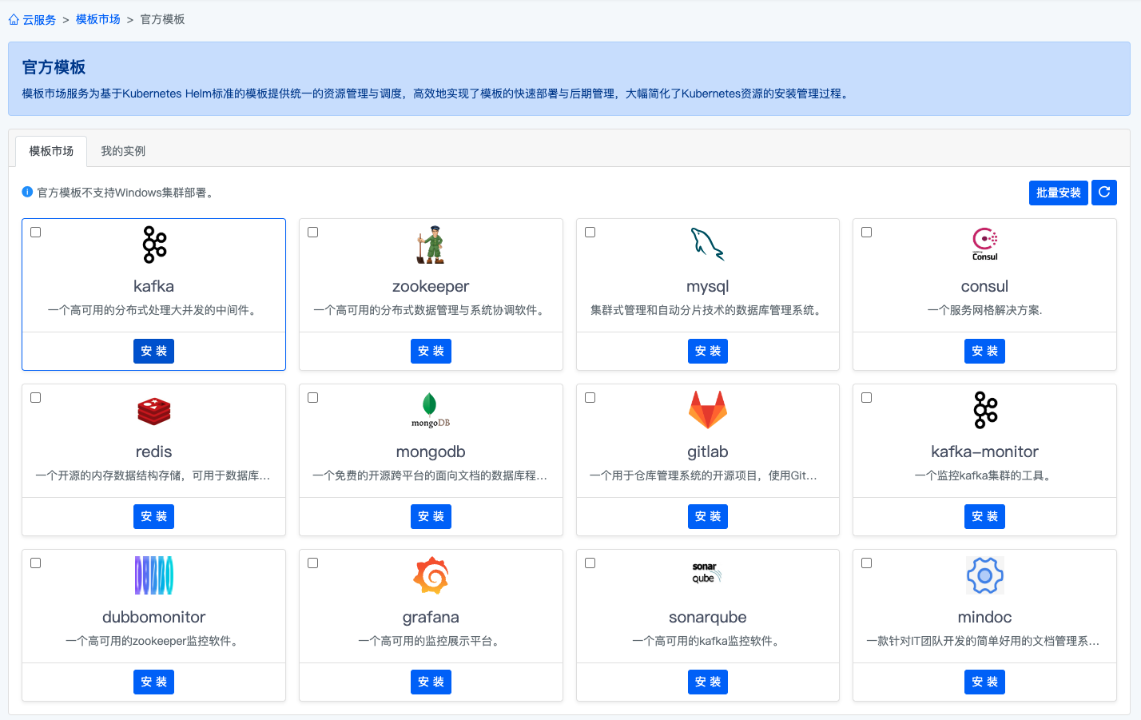The image size is (1141, 720).
Task: Click the 批量安装 button
Action: click(1058, 193)
